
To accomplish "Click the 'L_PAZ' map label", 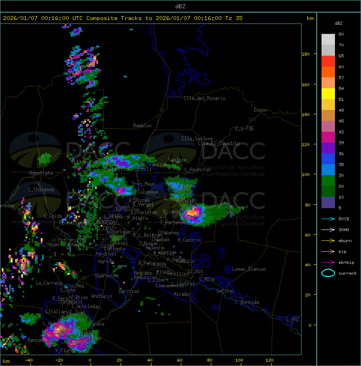I will 293,319.
